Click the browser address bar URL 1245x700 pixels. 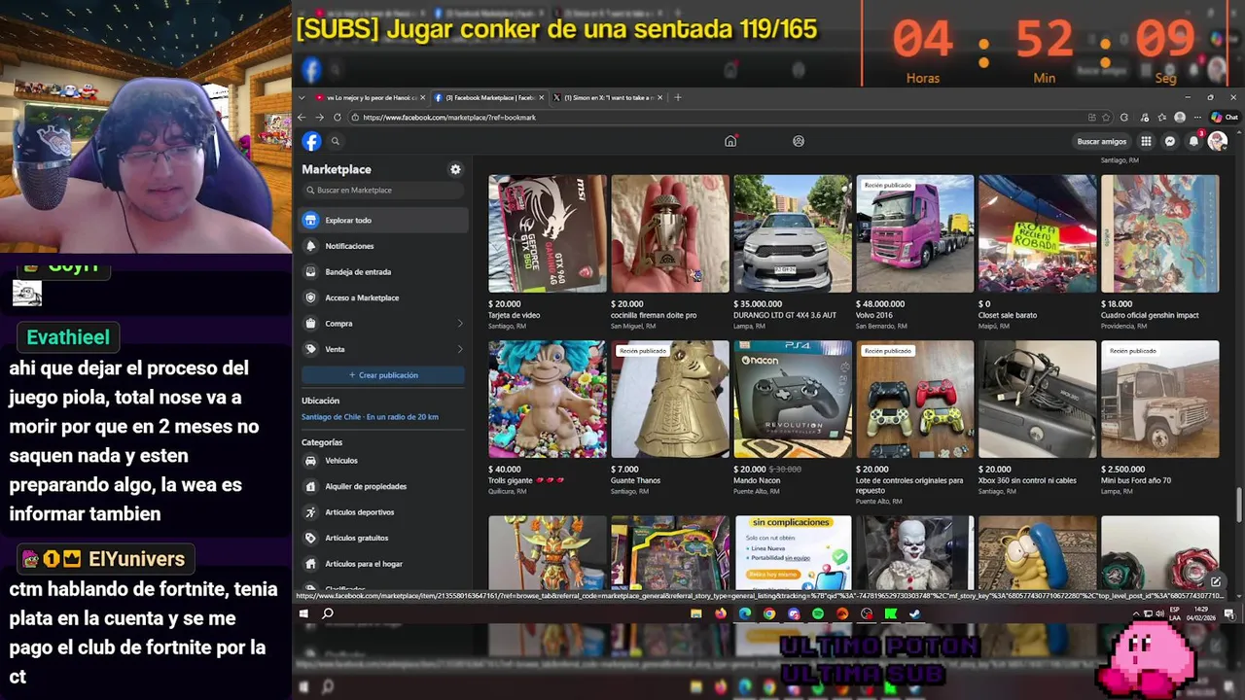[449, 118]
